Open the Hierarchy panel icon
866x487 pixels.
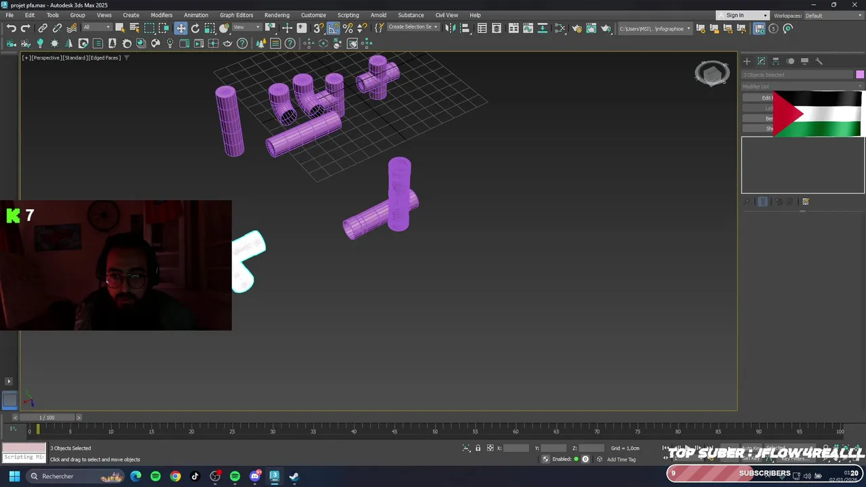click(x=775, y=61)
